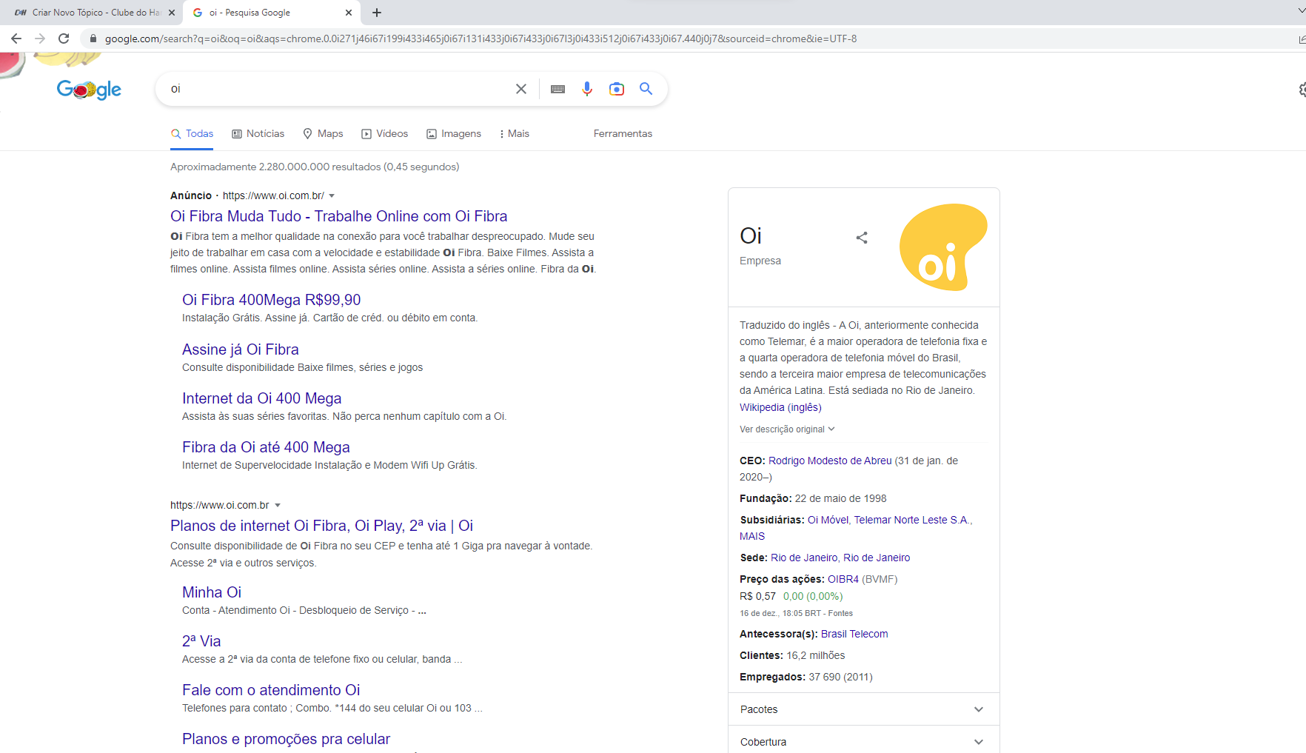Open 'Internet da Oi 400 Mega' link
Screen dimensions: 1306x753
tap(261, 398)
